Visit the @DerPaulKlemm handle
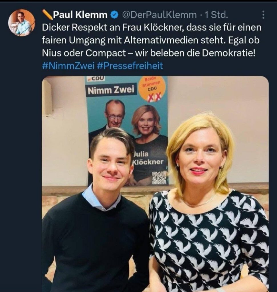The width and height of the screenshot is (277, 292). (x=159, y=15)
